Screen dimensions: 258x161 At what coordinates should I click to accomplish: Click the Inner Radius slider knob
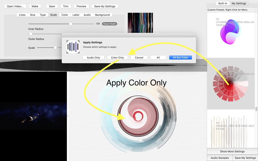click(71, 24)
